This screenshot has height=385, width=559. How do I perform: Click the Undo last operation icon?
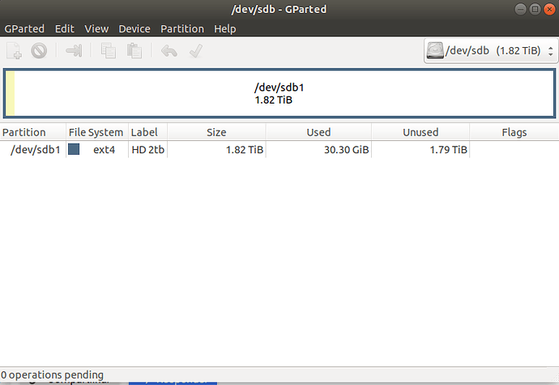[x=169, y=51]
